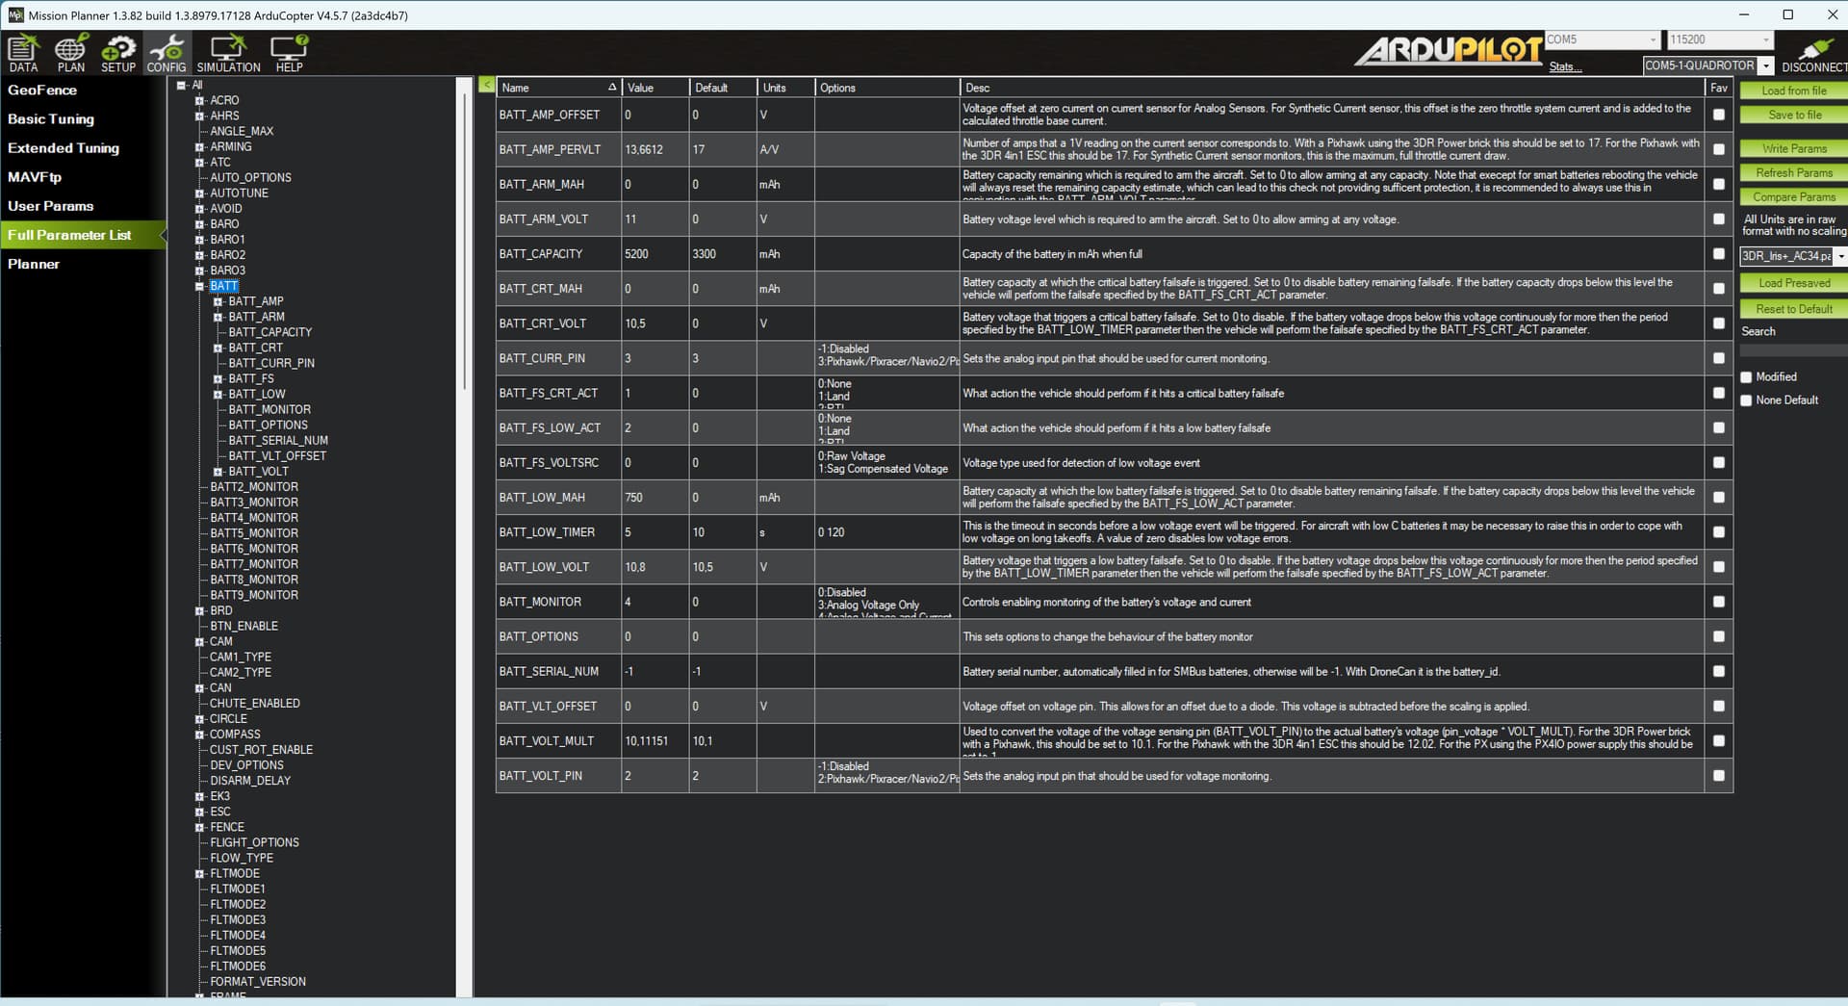Click the Mission Planner title bar app icon
Image resolution: width=1848 pixels, height=1006 pixels.
point(15,14)
